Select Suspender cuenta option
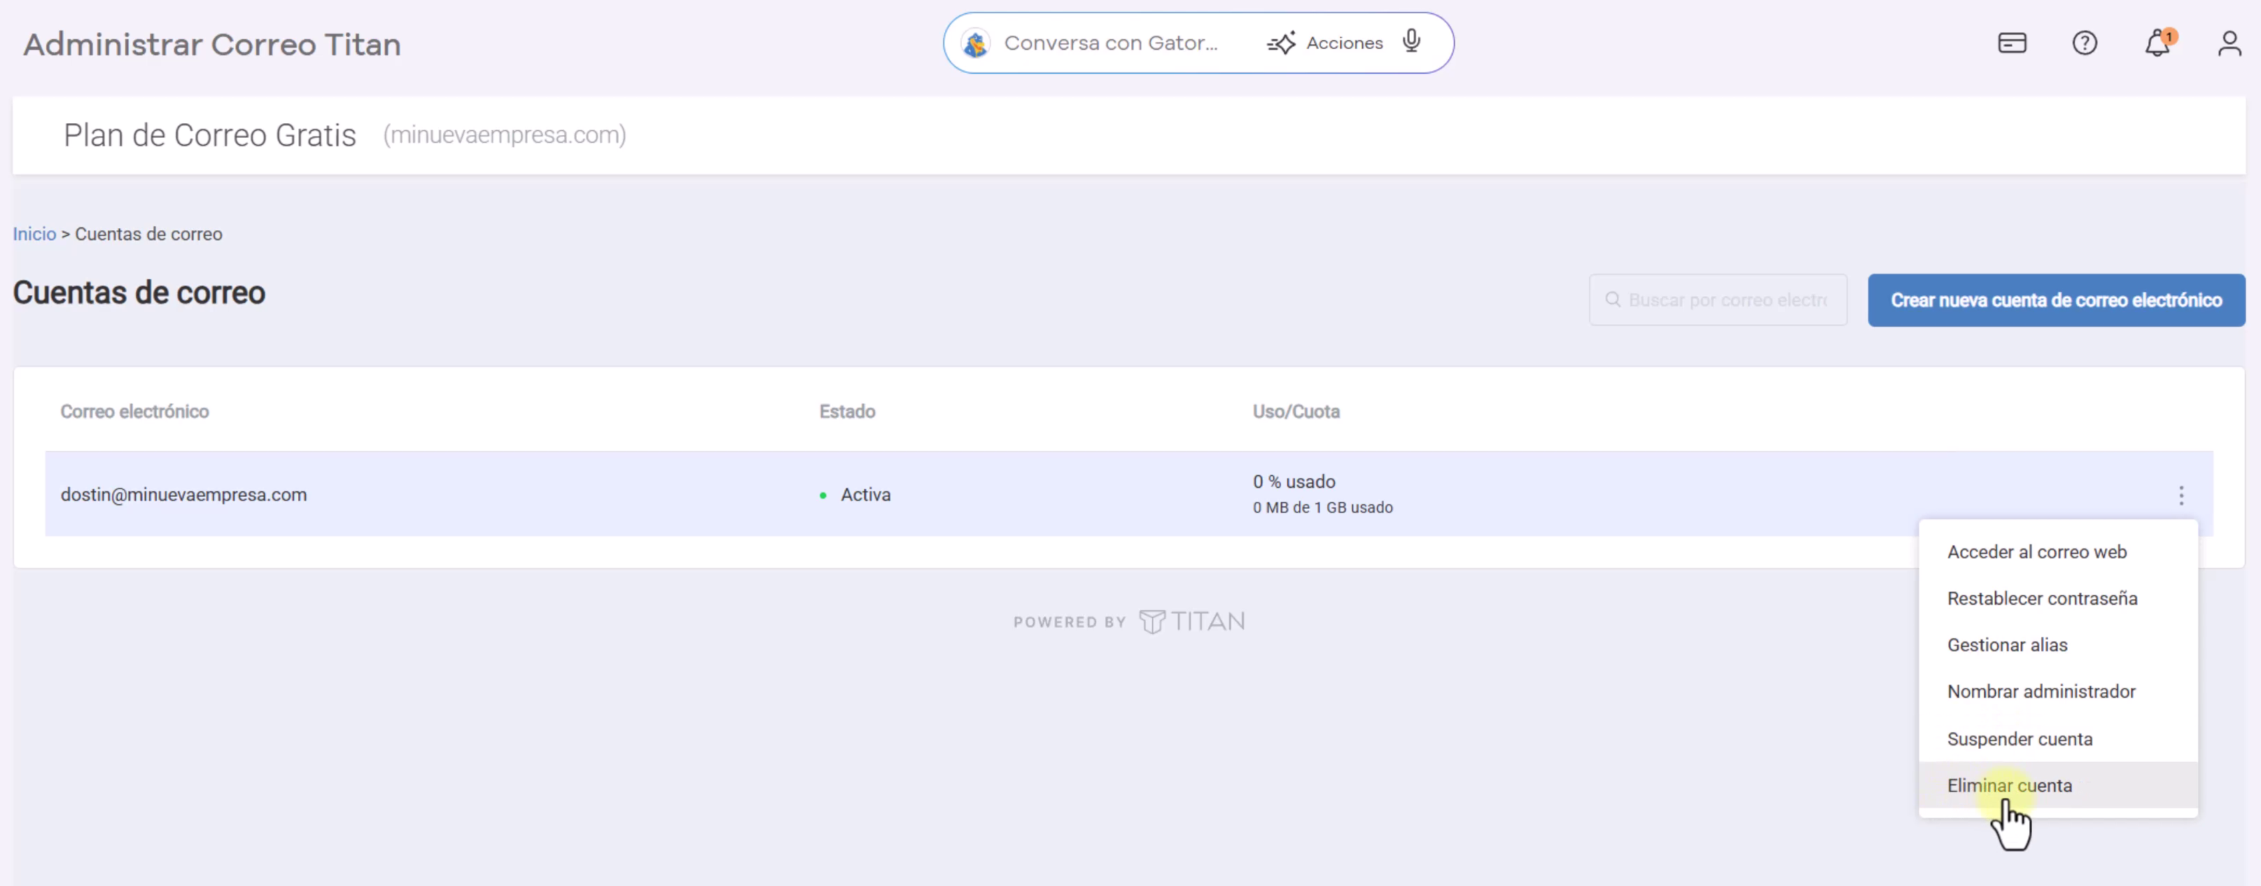Image resolution: width=2261 pixels, height=886 pixels. point(2019,738)
